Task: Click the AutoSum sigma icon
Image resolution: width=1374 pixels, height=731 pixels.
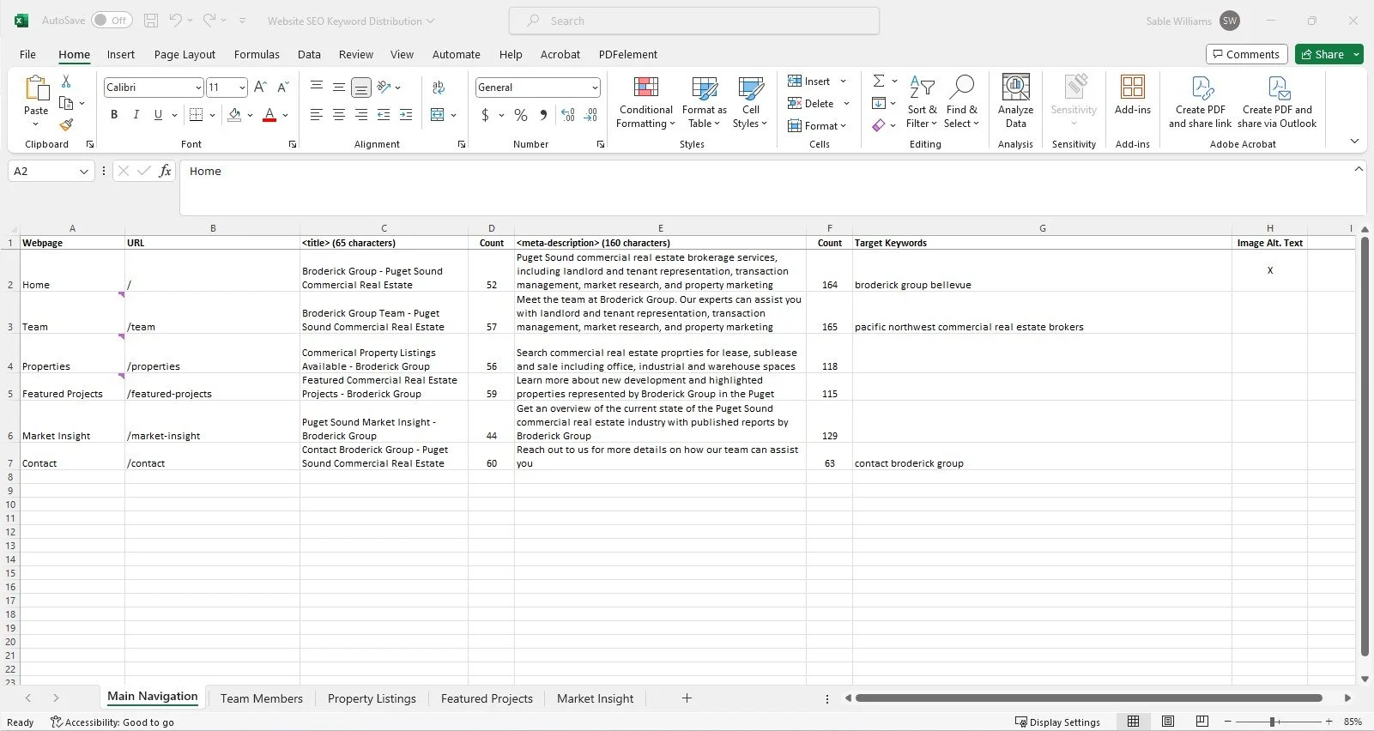Action: pyautogui.click(x=879, y=81)
